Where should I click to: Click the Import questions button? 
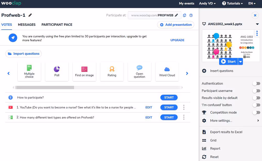click(24, 54)
